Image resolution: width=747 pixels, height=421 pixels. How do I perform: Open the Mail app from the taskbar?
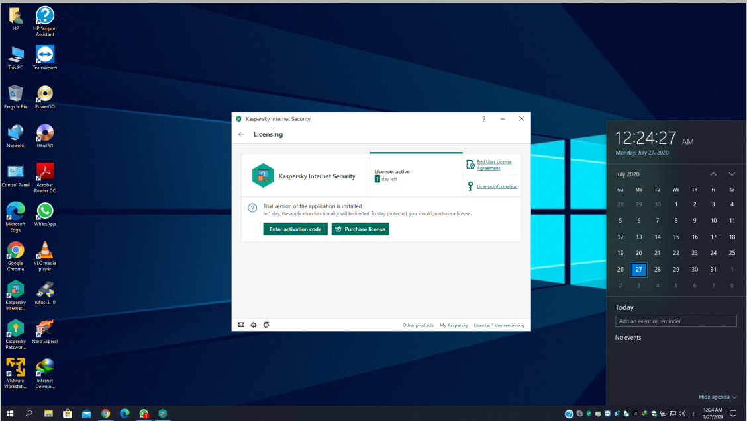87,414
